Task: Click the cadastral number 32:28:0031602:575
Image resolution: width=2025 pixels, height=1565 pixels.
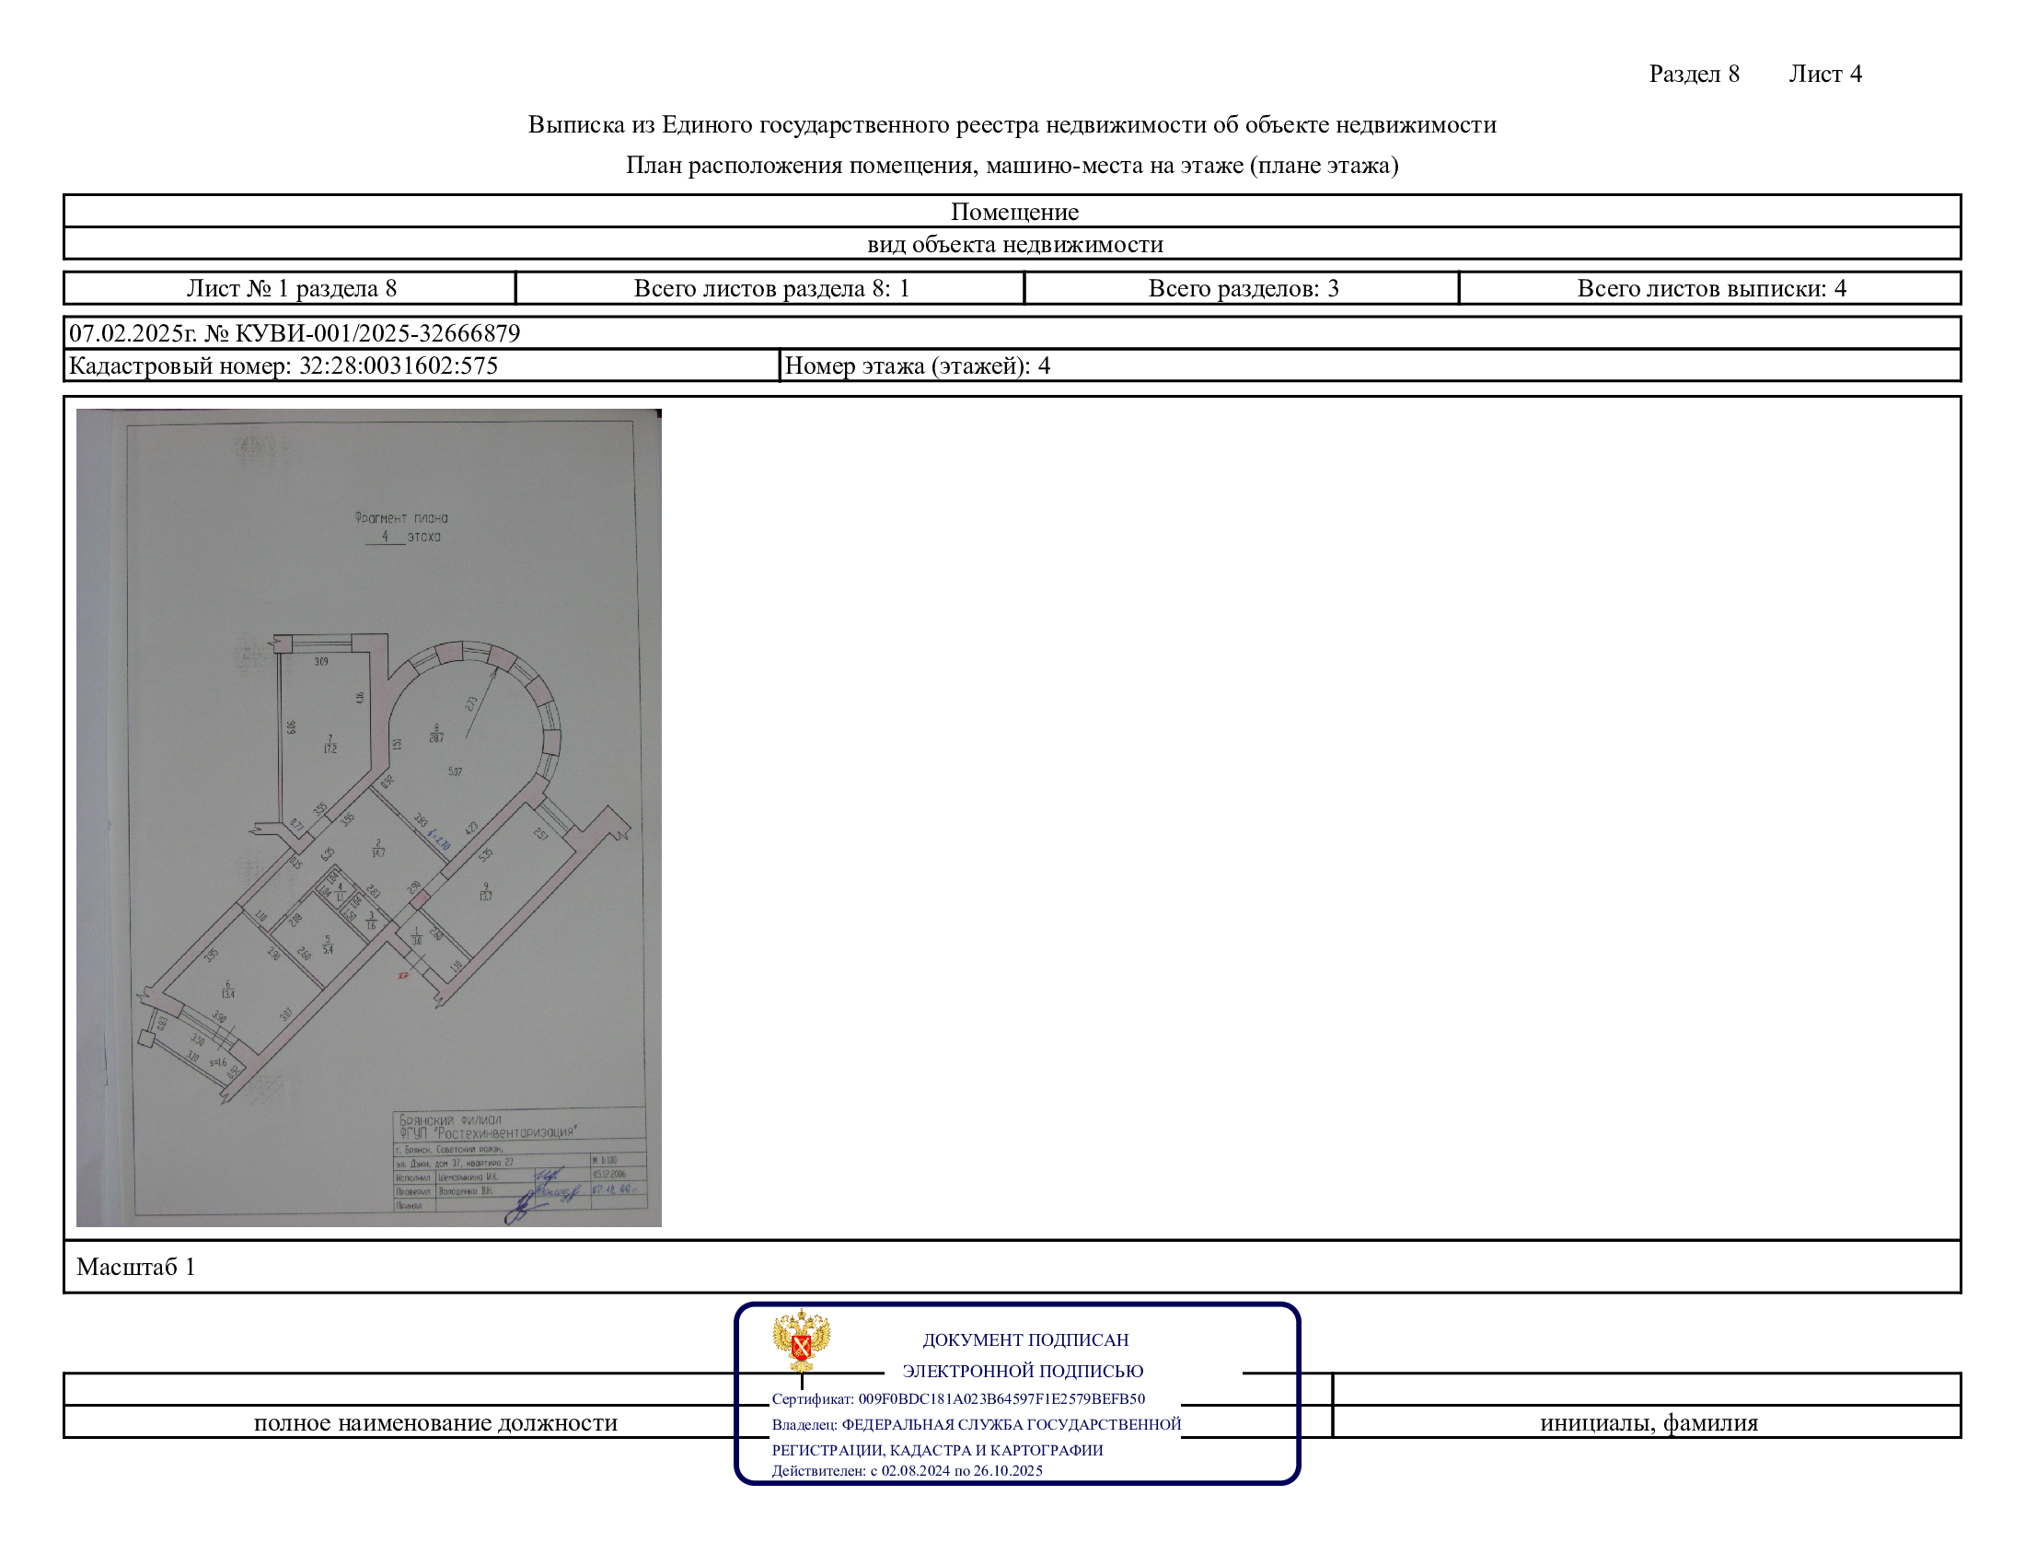Action: pyautogui.click(x=398, y=365)
